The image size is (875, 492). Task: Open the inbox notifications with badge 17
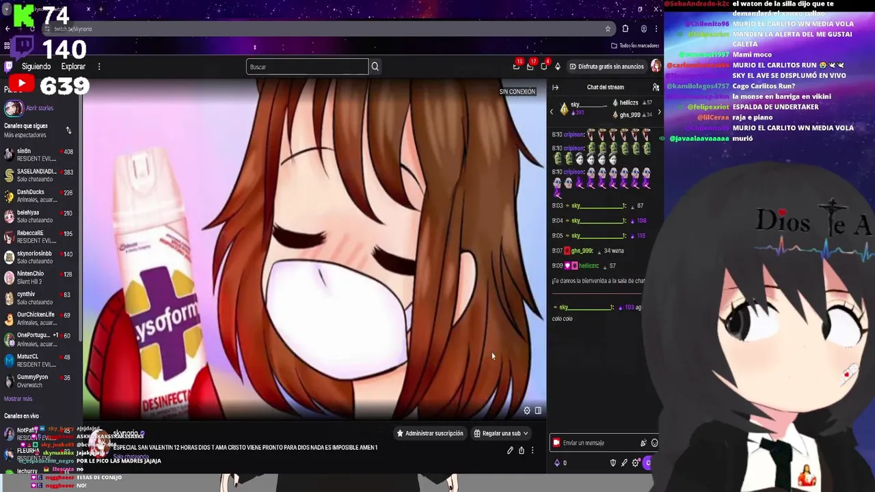[x=530, y=66]
